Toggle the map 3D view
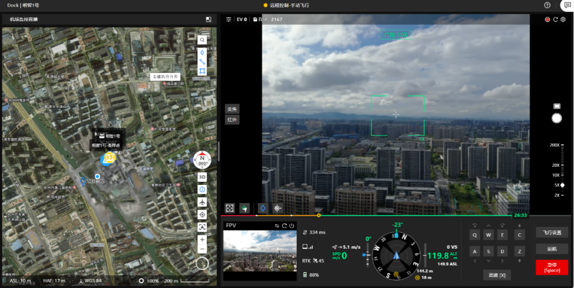574x288 pixels. 202,177
